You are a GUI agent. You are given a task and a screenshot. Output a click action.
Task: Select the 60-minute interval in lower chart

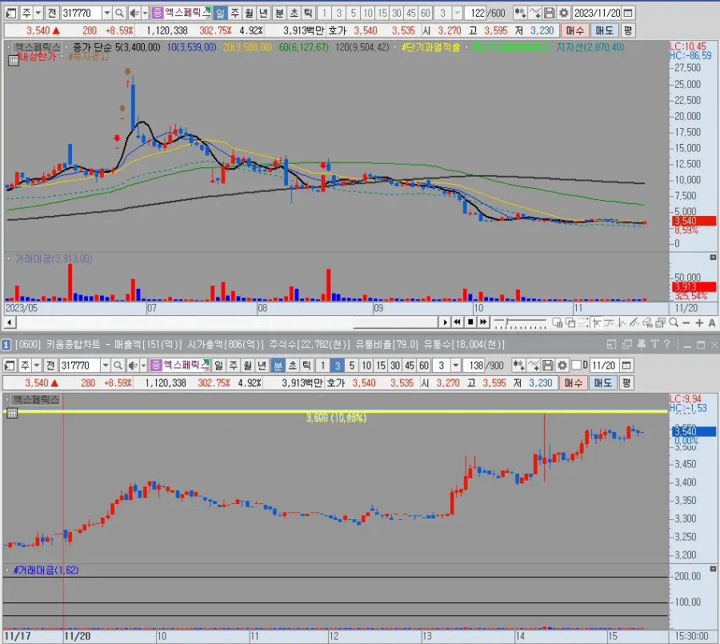424,365
